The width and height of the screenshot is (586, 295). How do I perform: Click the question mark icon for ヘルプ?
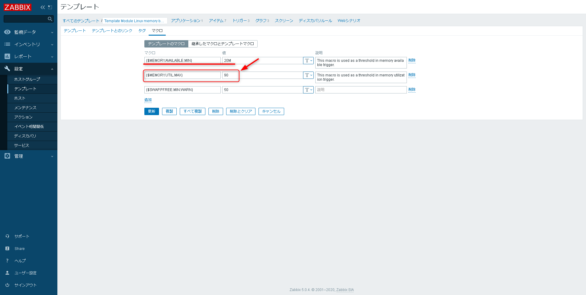pyautogui.click(x=7, y=261)
